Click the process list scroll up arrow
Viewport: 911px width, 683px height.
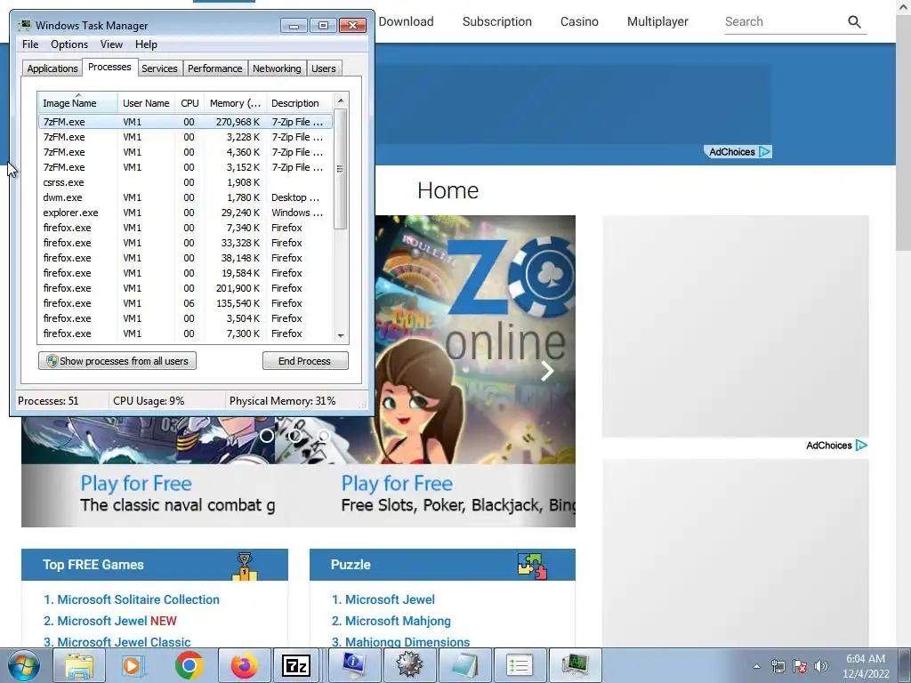pyautogui.click(x=341, y=101)
